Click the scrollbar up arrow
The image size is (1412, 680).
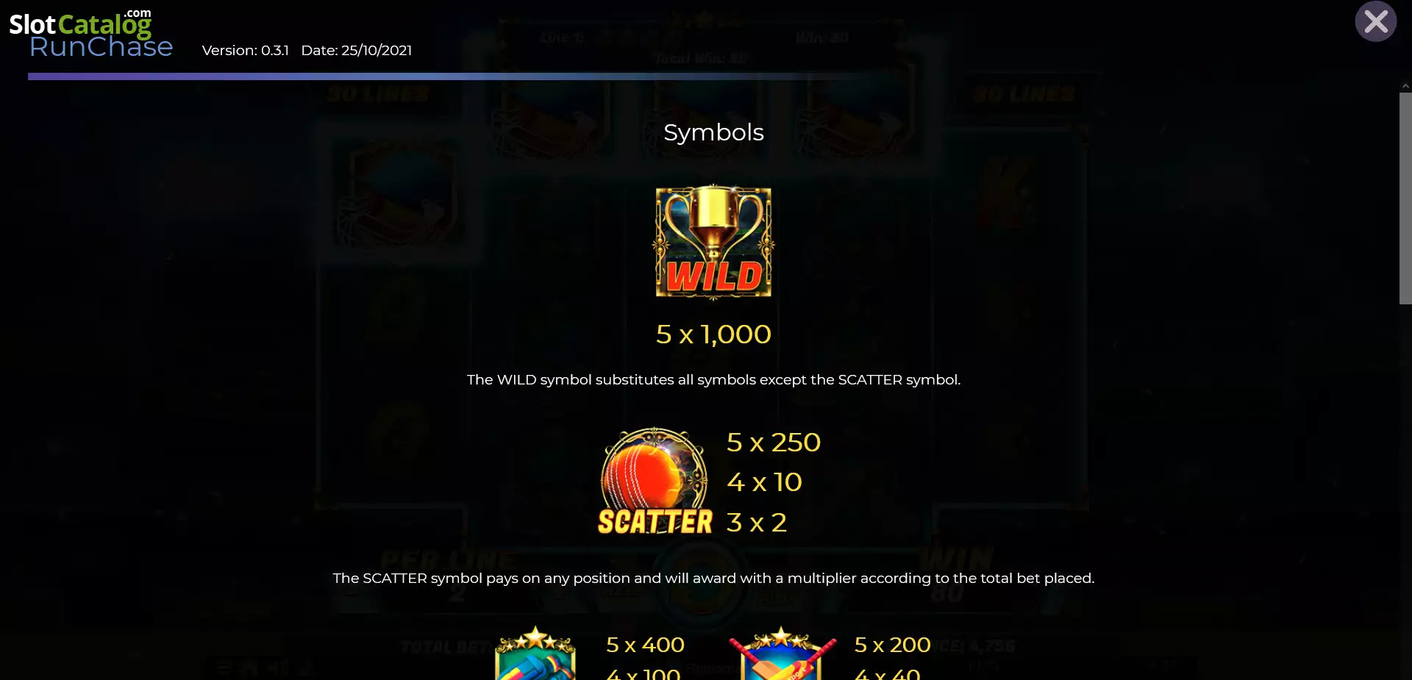[1405, 86]
